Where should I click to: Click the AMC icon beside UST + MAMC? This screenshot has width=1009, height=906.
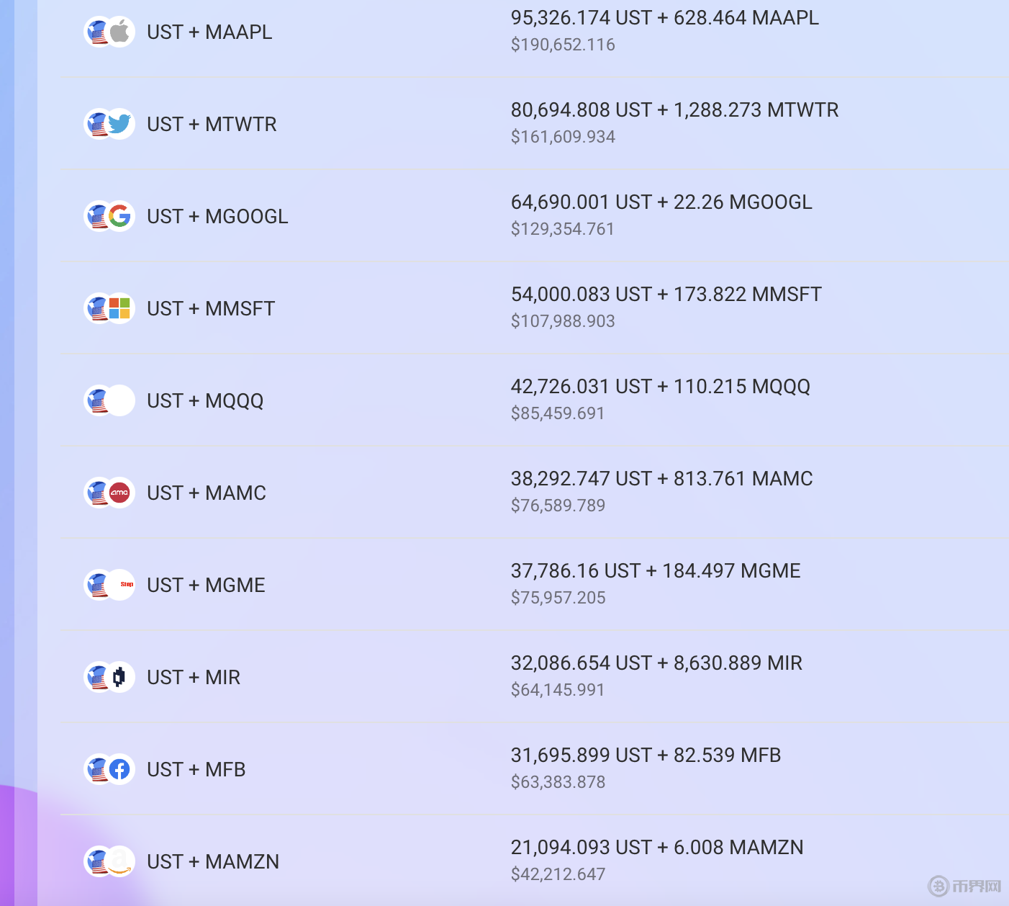pos(120,493)
